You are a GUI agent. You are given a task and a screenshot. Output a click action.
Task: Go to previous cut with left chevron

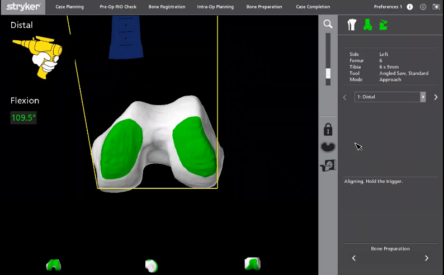point(344,97)
